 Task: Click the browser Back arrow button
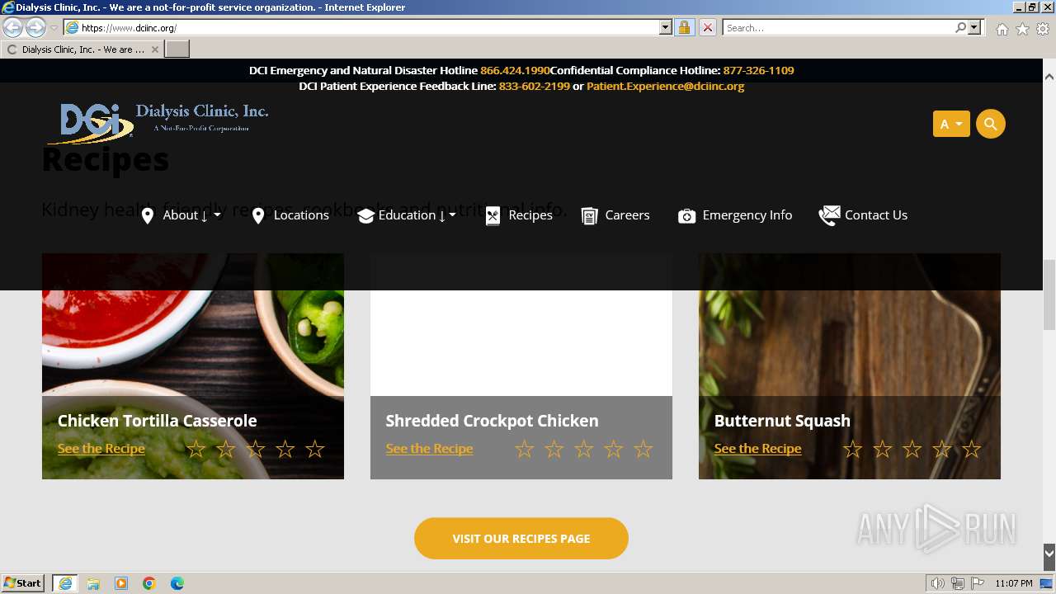[13, 28]
